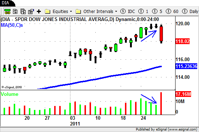The width and height of the screenshot is (199, 132).
Task: Click the circled I icon for 60-minute interval
Action: (x=168, y=11)
